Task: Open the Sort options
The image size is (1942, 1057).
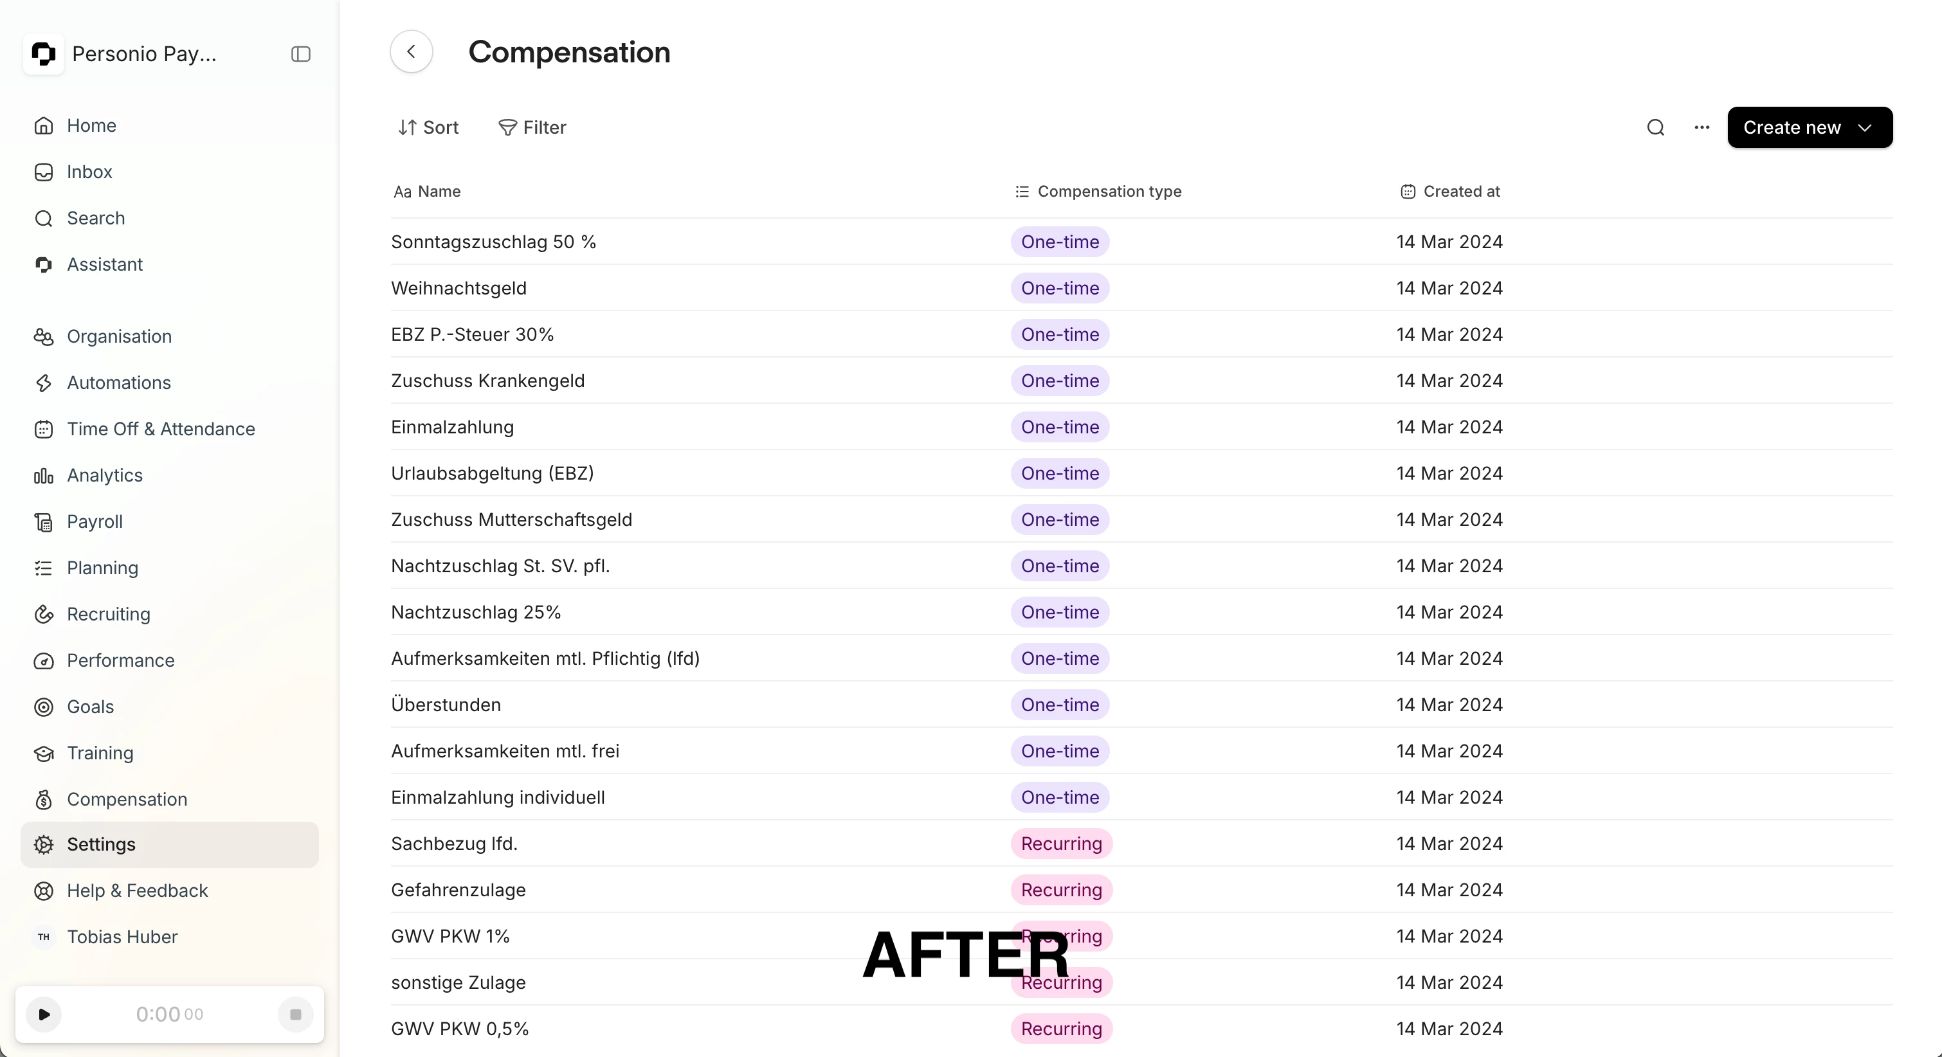Action: 428,127
